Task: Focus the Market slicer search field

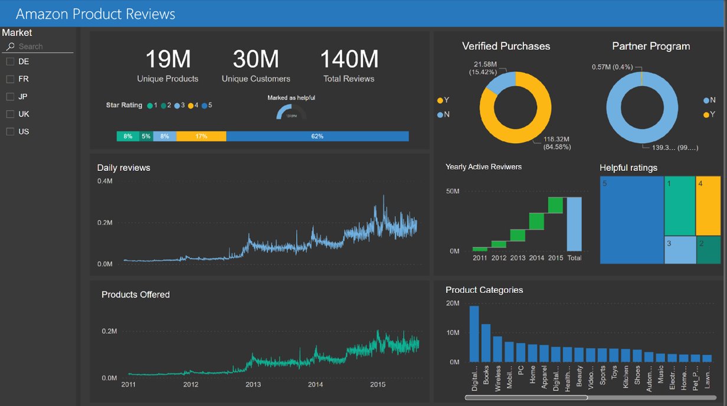Action: (x=39, y=47)
